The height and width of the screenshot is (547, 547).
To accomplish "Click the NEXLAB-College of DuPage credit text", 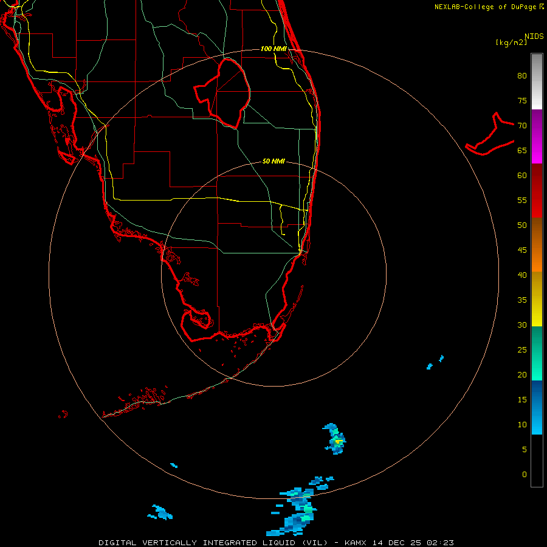I will pyautogui.click(x=486, y=7).
